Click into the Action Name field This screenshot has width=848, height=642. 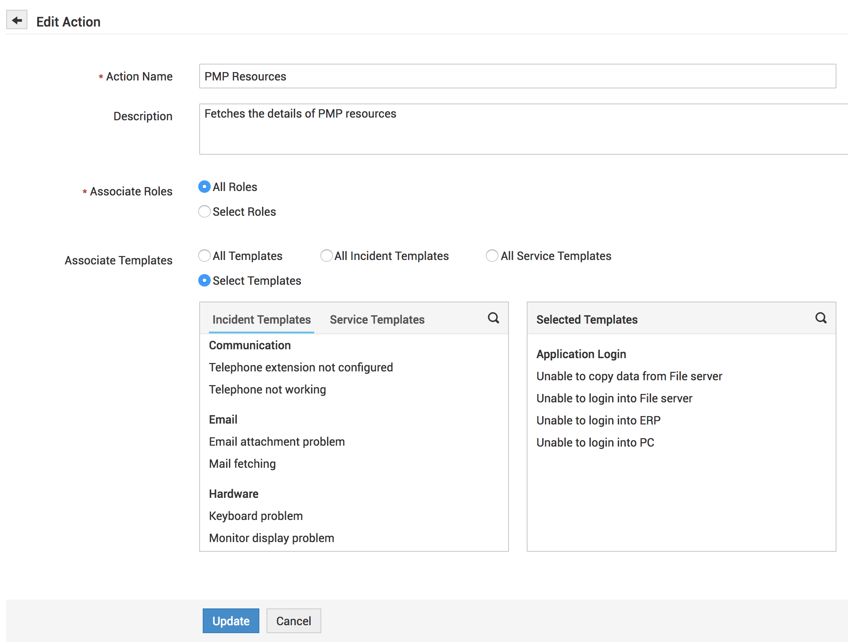pos(517,76)
